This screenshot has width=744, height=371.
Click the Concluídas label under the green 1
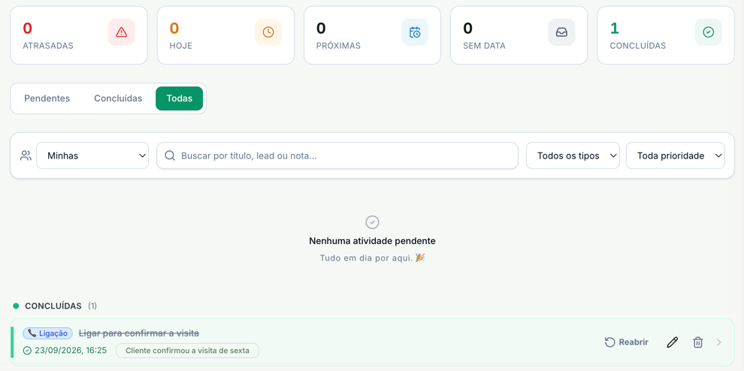pos(638,46)
